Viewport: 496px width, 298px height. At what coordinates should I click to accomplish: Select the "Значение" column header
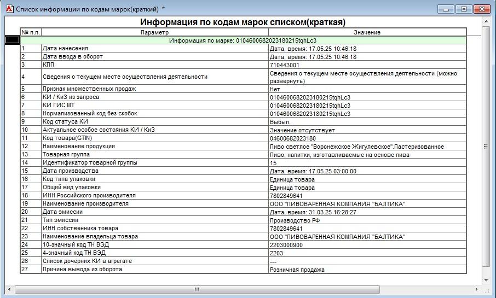(x=367, y=32)
